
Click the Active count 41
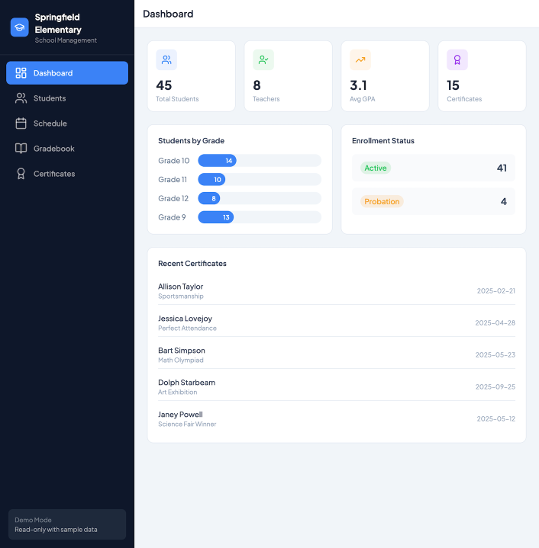502,168
